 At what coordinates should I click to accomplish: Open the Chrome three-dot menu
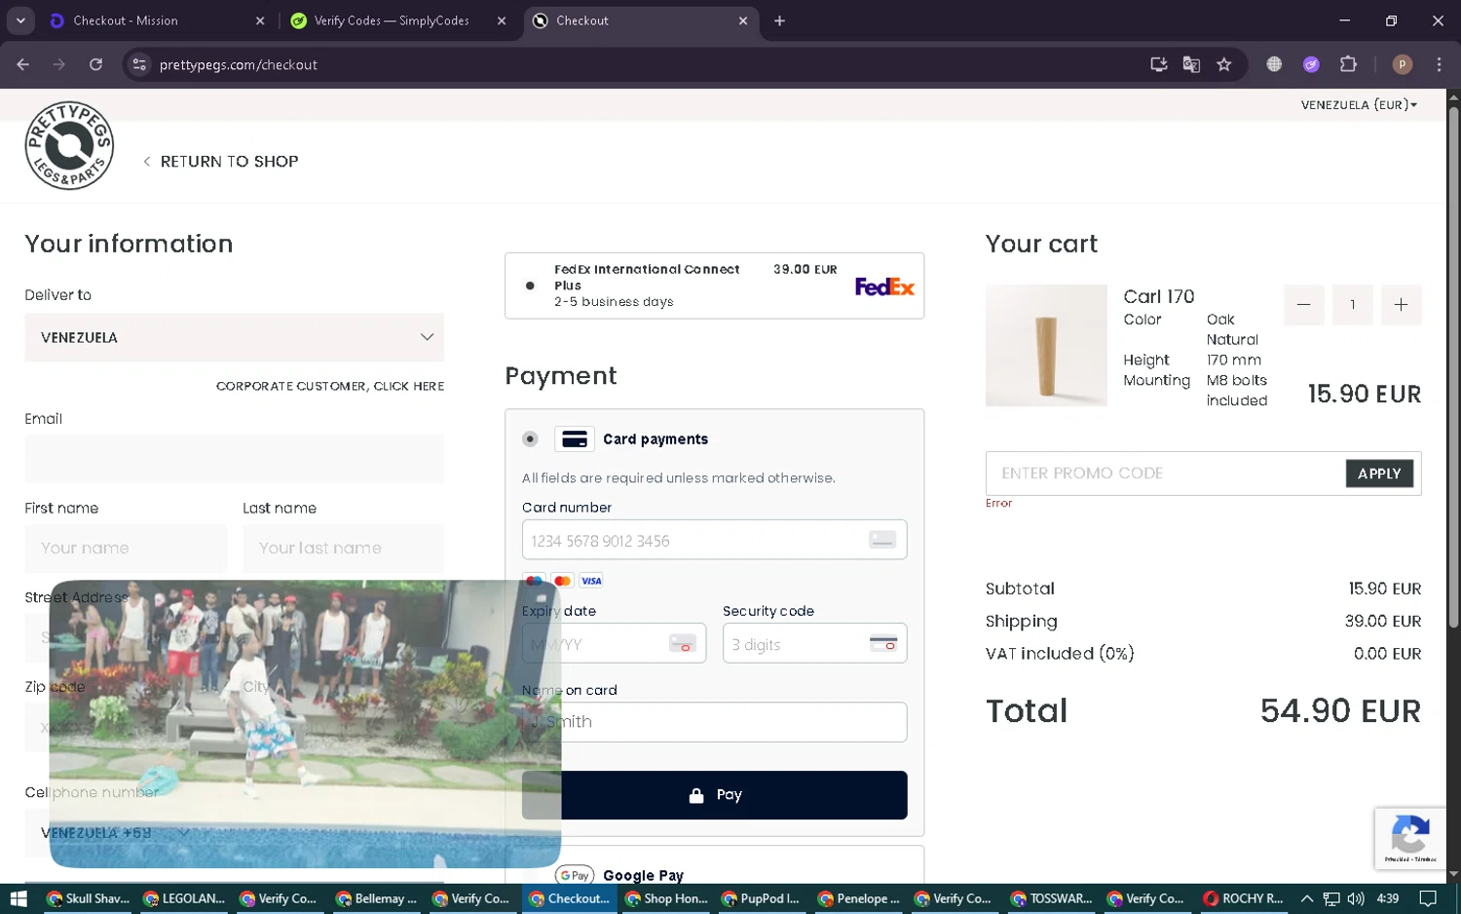tap(1439, 64)
